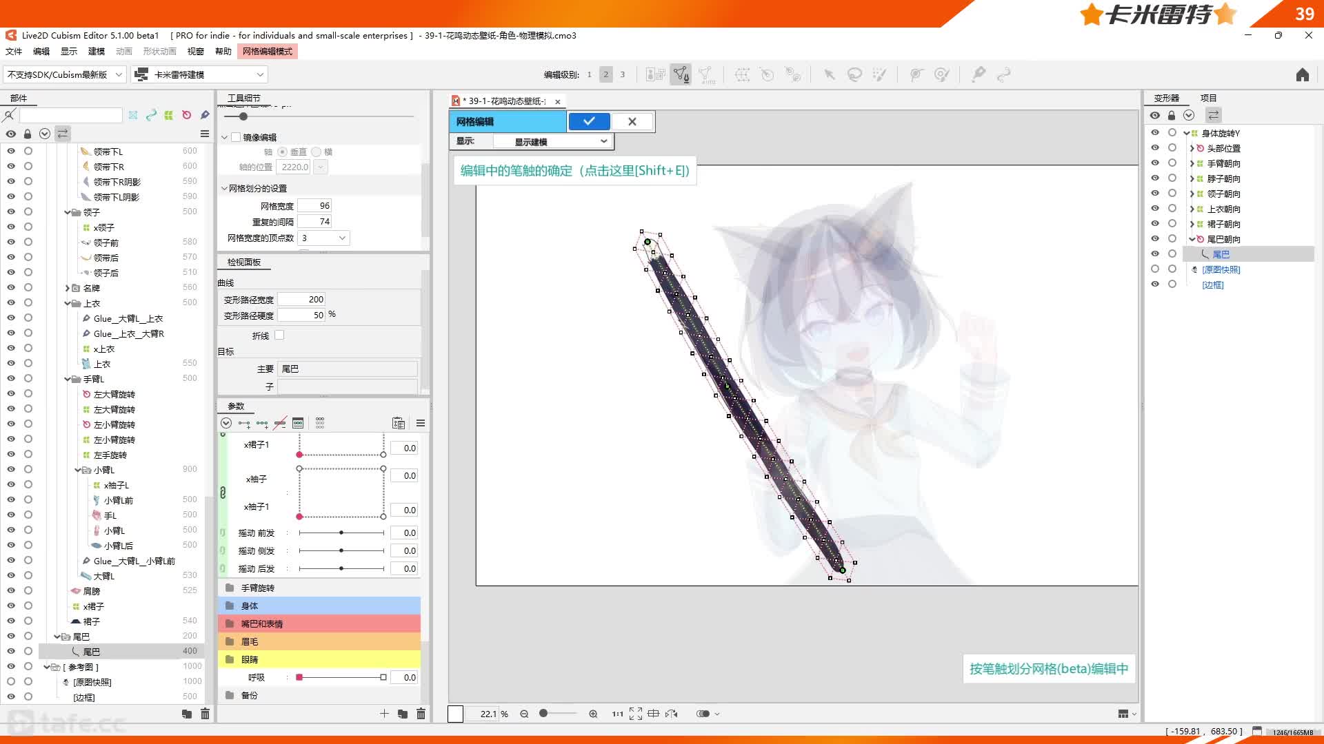The image size is (1324, 744).
Task: Open the 文件 menu
Action: (14, 51)
